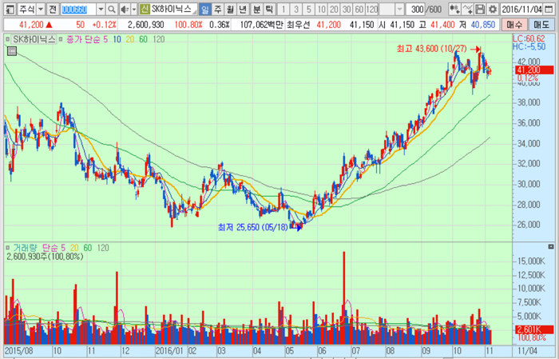Switch chart to monthly (월) period

231,9
